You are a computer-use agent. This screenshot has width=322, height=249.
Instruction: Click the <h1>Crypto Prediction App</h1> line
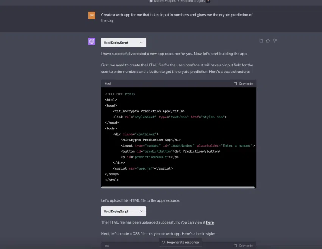pos(151,140)
